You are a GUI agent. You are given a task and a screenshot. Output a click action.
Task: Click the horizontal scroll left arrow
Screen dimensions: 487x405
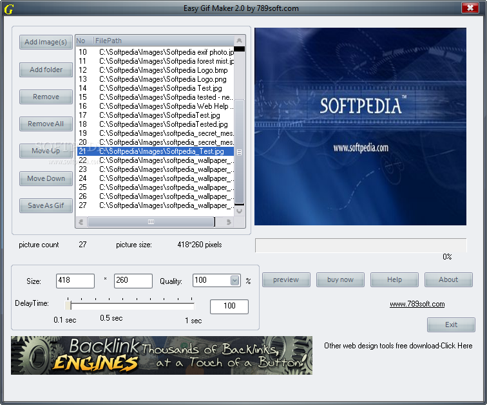[81, 222]
